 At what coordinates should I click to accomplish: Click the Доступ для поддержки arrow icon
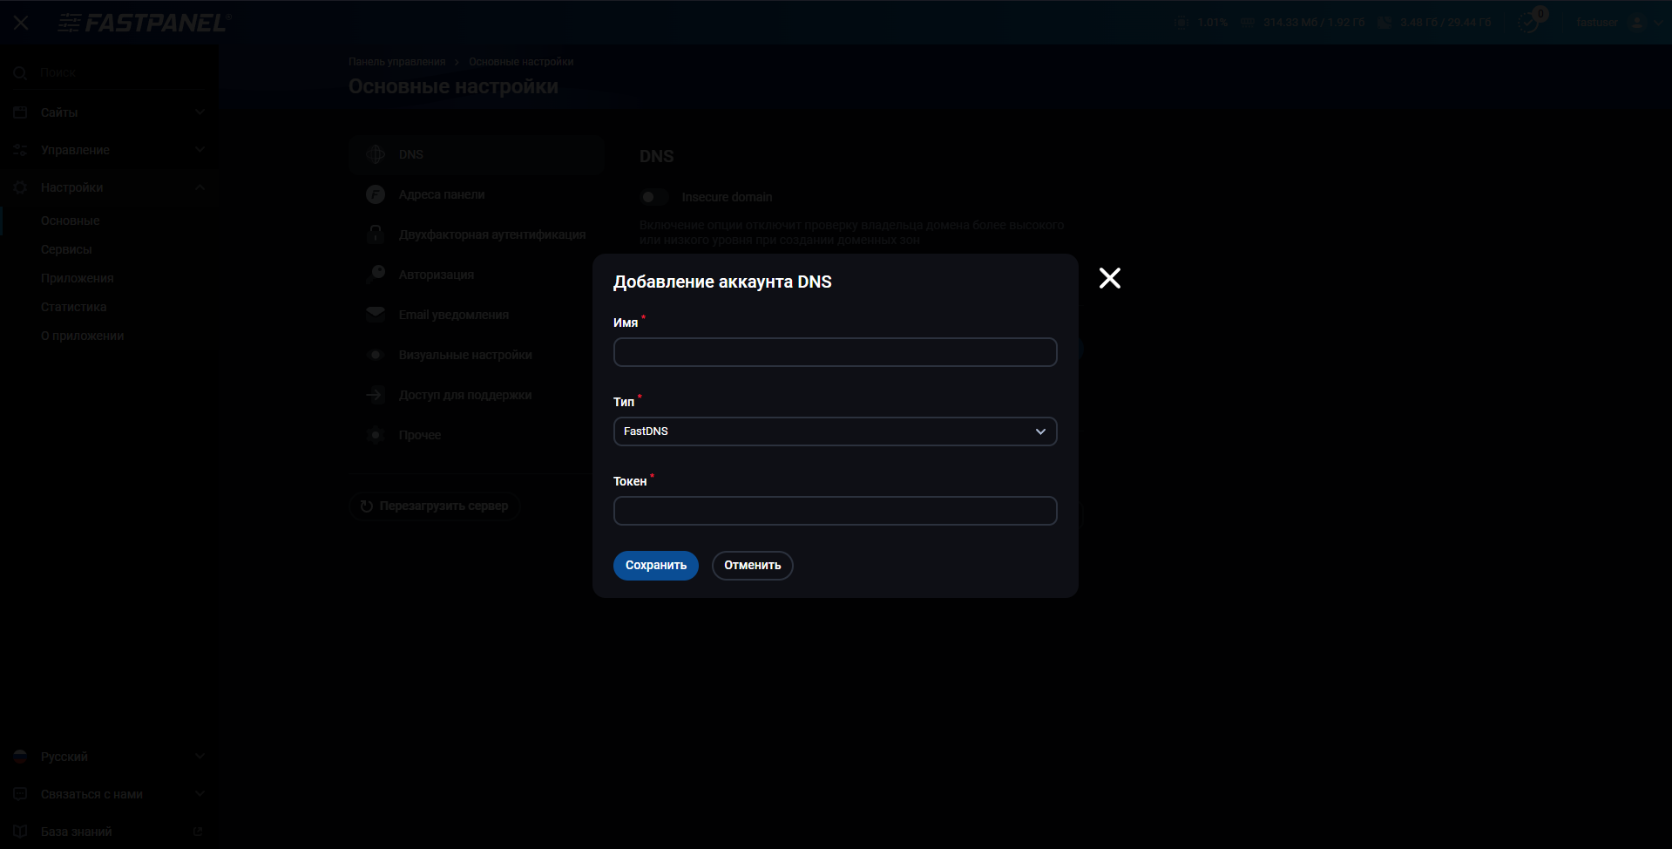click(376, 394)
